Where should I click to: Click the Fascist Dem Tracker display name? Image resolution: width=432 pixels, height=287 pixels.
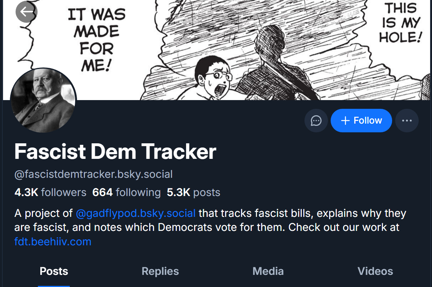[x=115, y=151]
